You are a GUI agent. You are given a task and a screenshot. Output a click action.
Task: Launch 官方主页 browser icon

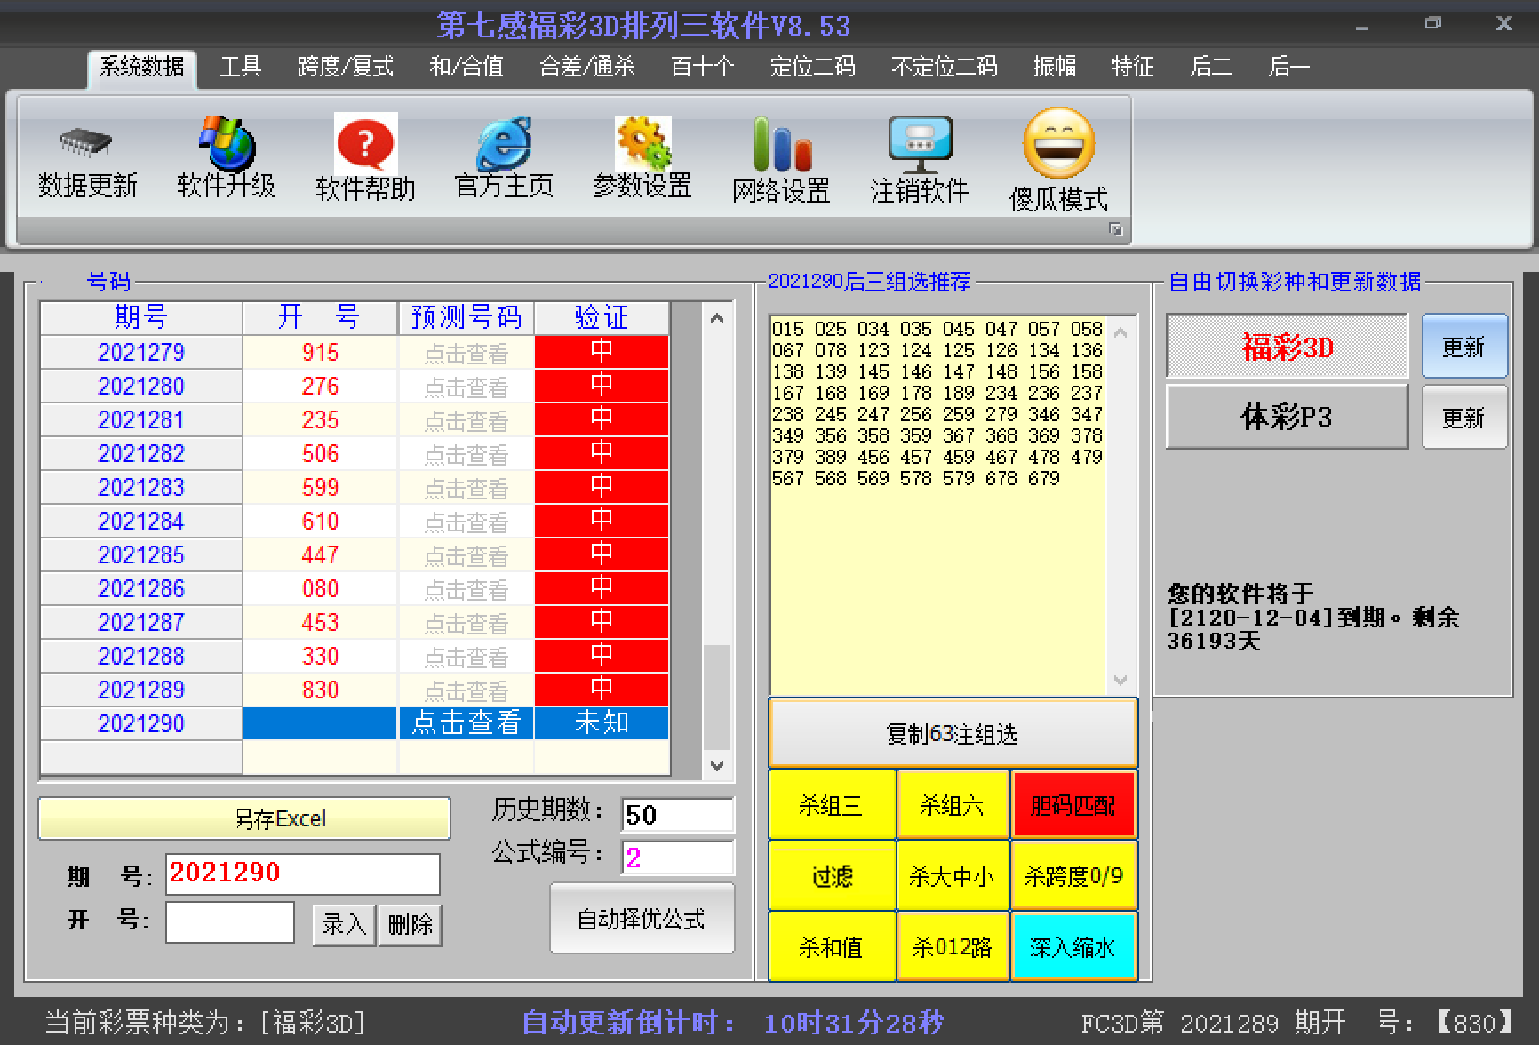504,142
